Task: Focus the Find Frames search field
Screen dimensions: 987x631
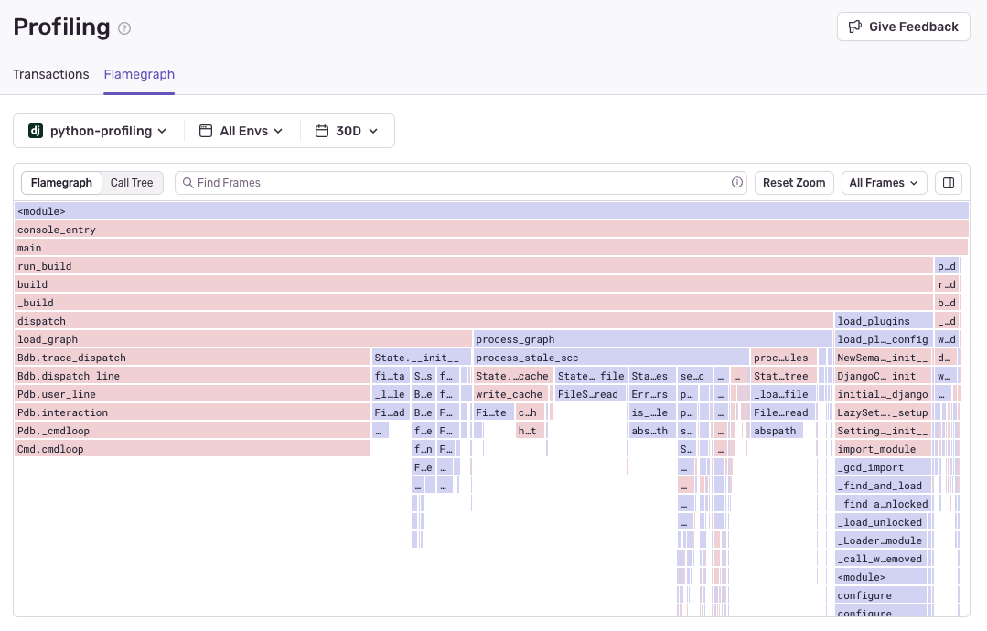Action: click(x=461, y=183)
